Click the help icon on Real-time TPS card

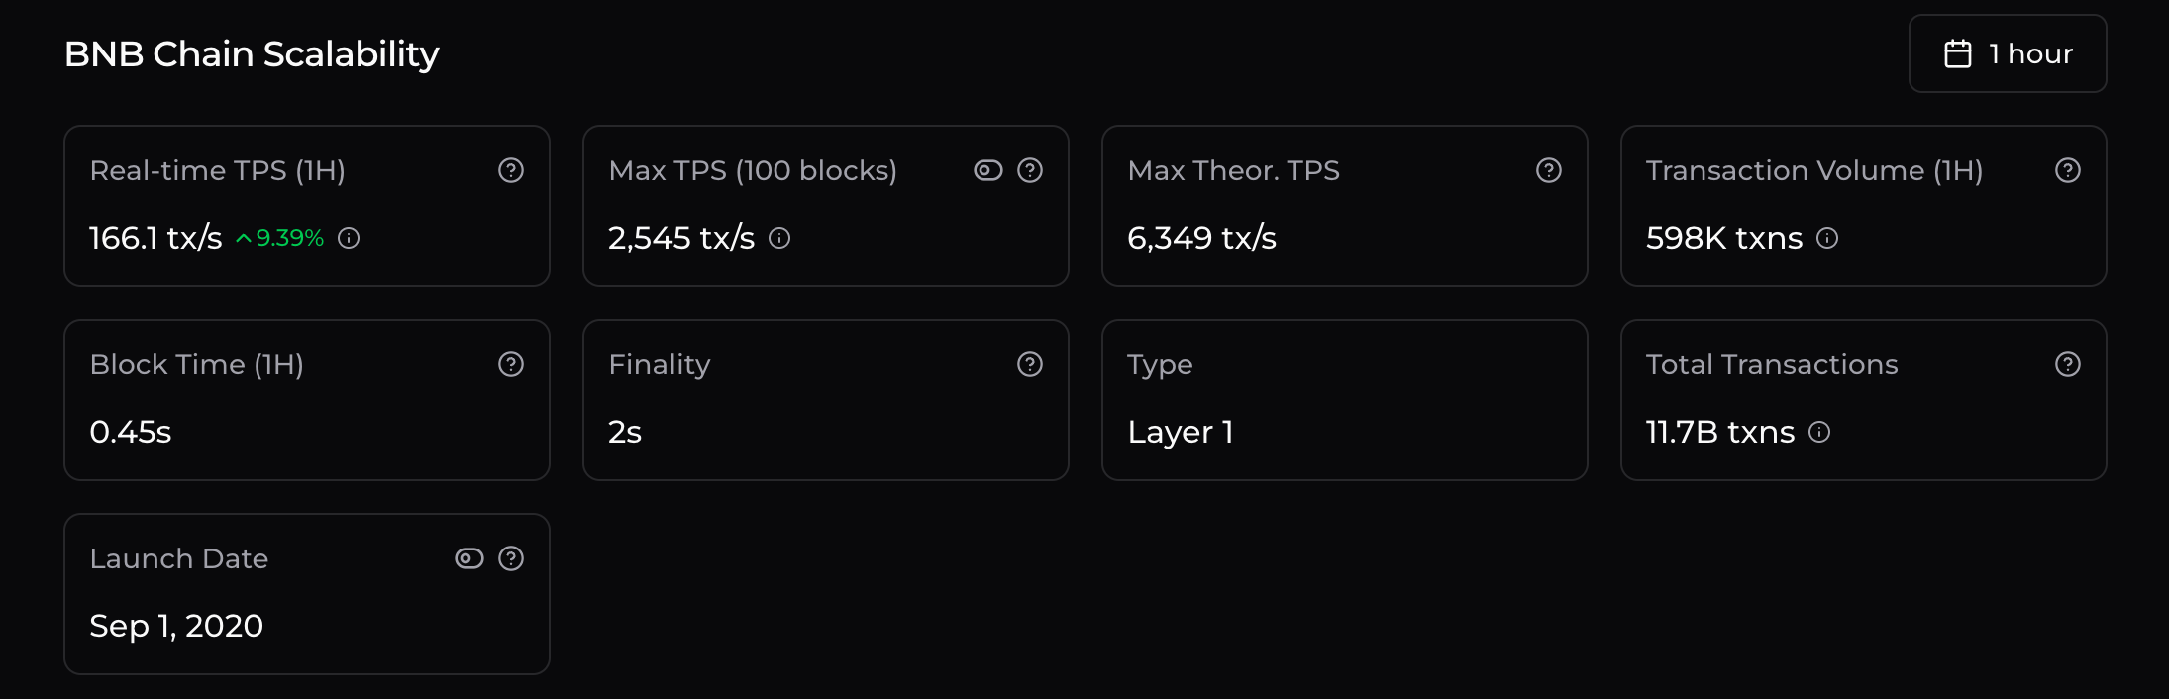511,170
